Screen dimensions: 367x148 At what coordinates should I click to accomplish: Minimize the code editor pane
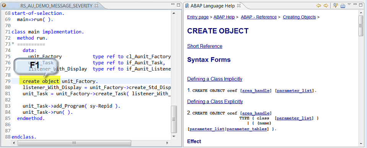pyautogui.click(x=173, y=5)
